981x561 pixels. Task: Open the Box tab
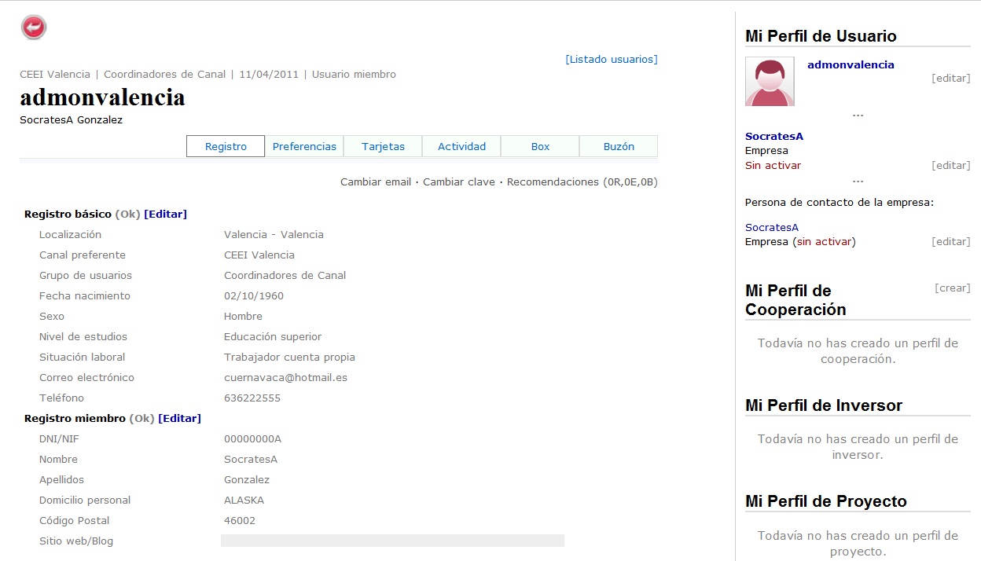point(540,146)
